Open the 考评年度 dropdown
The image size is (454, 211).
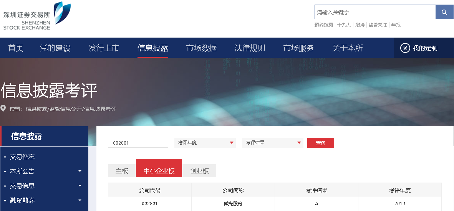(x=205, y=143)
